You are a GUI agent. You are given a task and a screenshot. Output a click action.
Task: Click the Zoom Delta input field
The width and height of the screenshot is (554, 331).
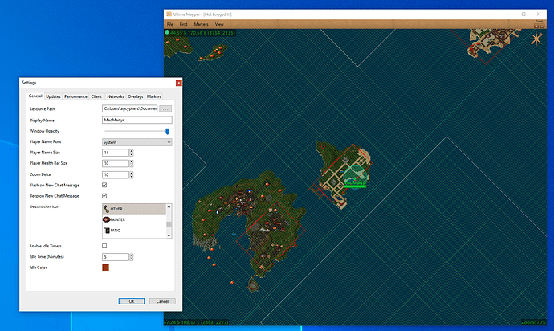[116, 174]
